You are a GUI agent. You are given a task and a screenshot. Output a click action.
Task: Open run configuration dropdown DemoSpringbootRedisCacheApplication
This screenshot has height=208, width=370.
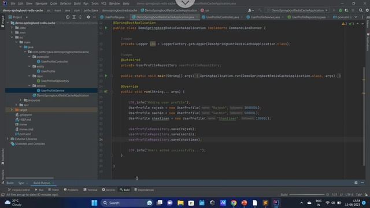tap(297, 10)
